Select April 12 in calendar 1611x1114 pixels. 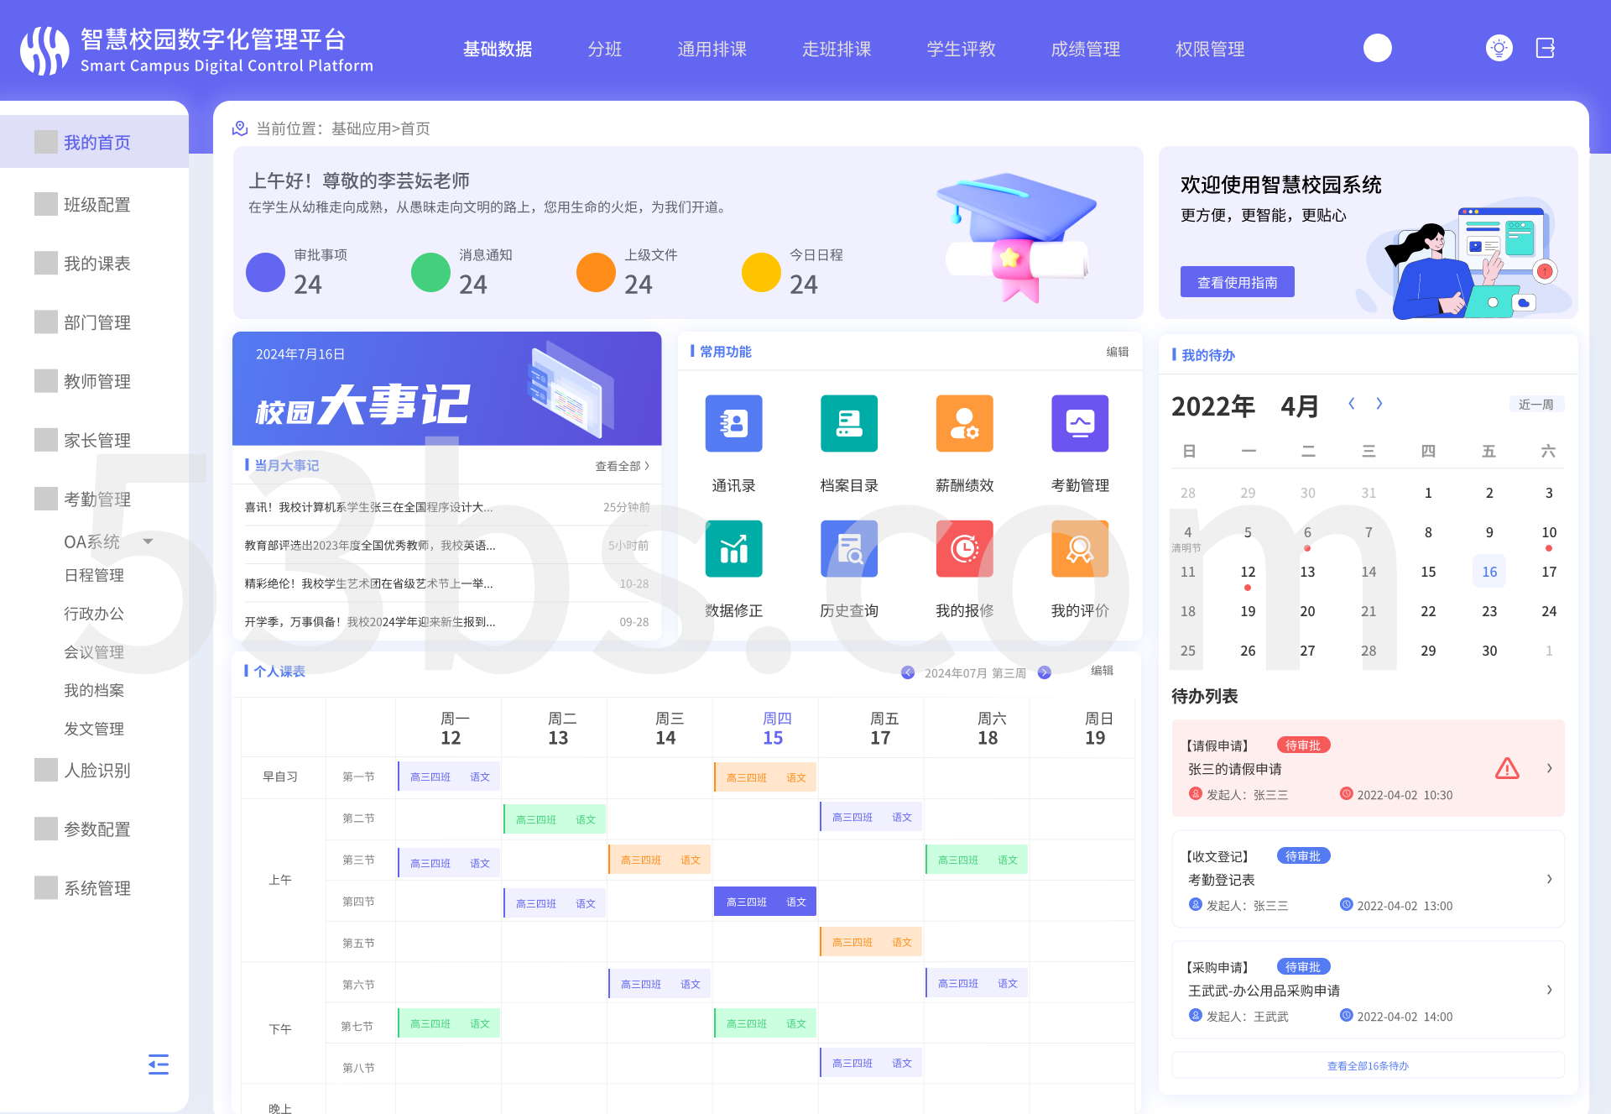pos(1248,572)
